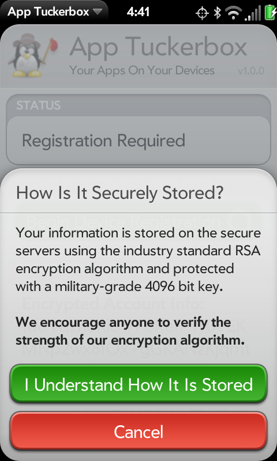The width and height of the screenshot is (277, 461).
Task: Tap the charging battery icon
Action: coord(271,13)
